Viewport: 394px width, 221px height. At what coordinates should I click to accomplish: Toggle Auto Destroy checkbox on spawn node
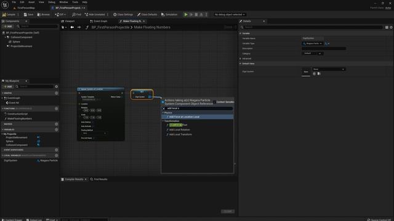[93, 122]
